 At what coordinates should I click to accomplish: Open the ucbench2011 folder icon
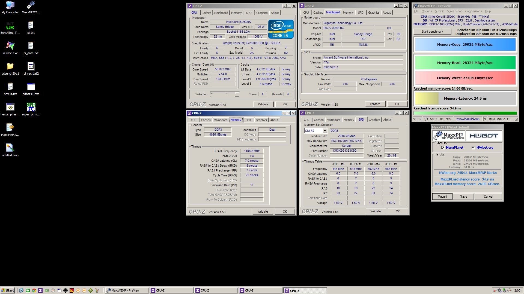click(10, 69)
